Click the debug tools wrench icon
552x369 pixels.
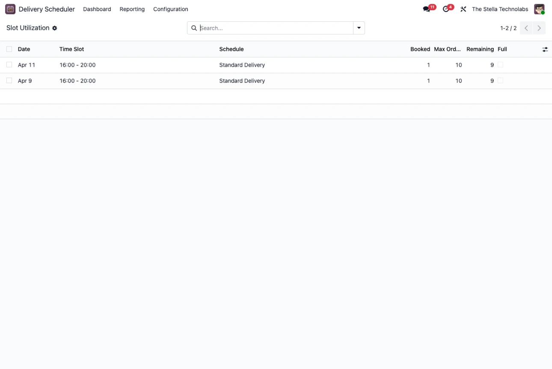(463, 9)
